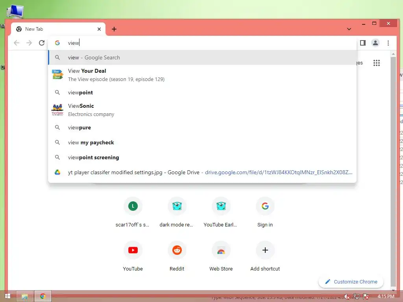Image resolution: width=403 pixels, height=302 pixels.
Task: Click the computer icon on the desktop
Action: (15, 11)
